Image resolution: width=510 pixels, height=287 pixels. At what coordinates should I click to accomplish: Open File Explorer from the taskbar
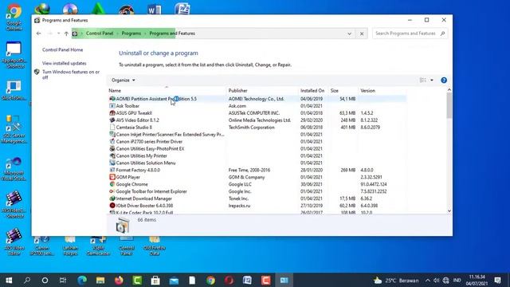(100, 280)
